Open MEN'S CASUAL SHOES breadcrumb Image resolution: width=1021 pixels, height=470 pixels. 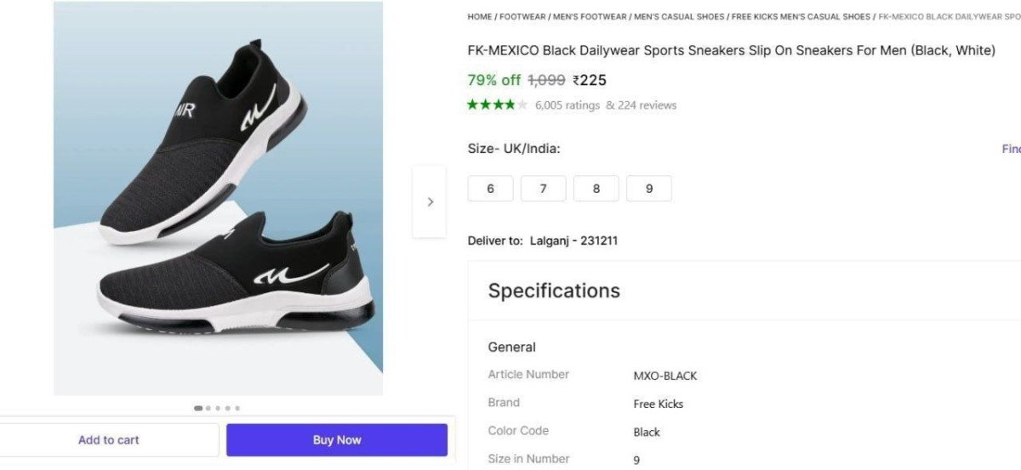click(679, 16)
